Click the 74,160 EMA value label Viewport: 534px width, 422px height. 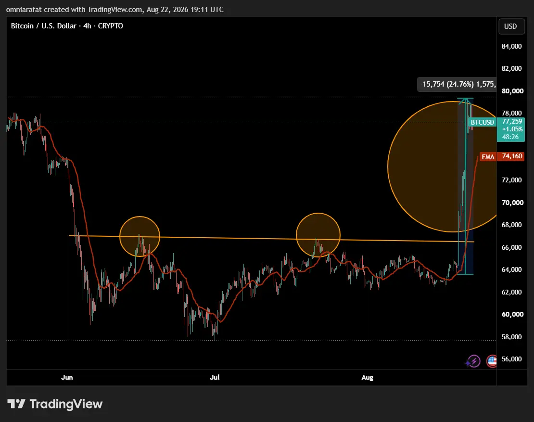[511, 156]
